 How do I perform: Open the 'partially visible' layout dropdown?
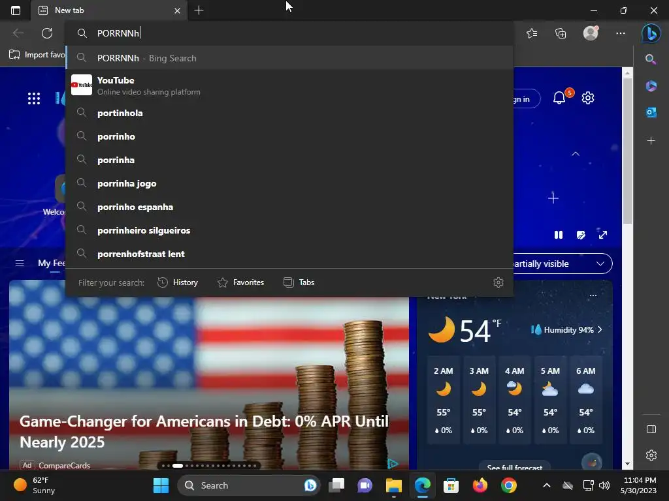pyautogui.click(x=562, y=264)
